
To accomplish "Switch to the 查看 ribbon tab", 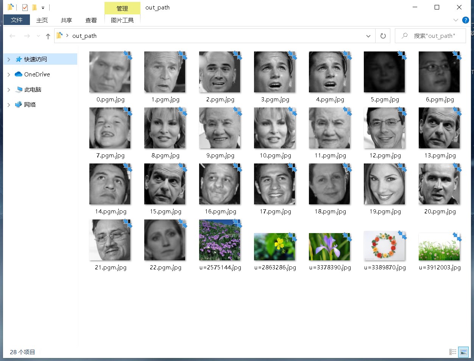I will click(x=91, y=20).
